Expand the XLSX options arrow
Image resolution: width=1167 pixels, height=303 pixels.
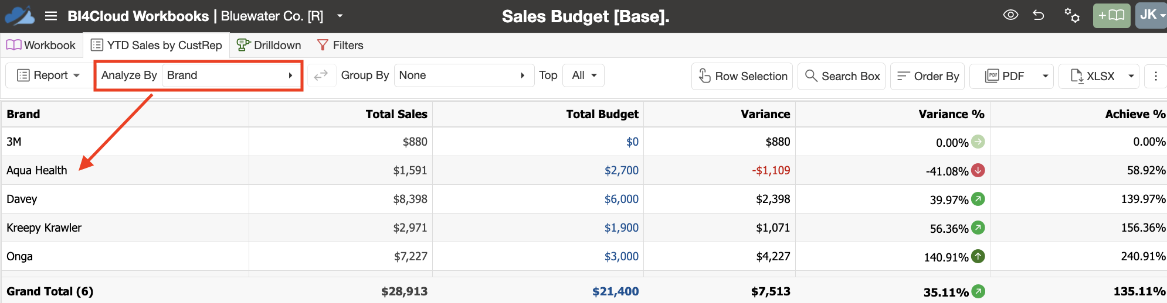[x=1131, y=76]
